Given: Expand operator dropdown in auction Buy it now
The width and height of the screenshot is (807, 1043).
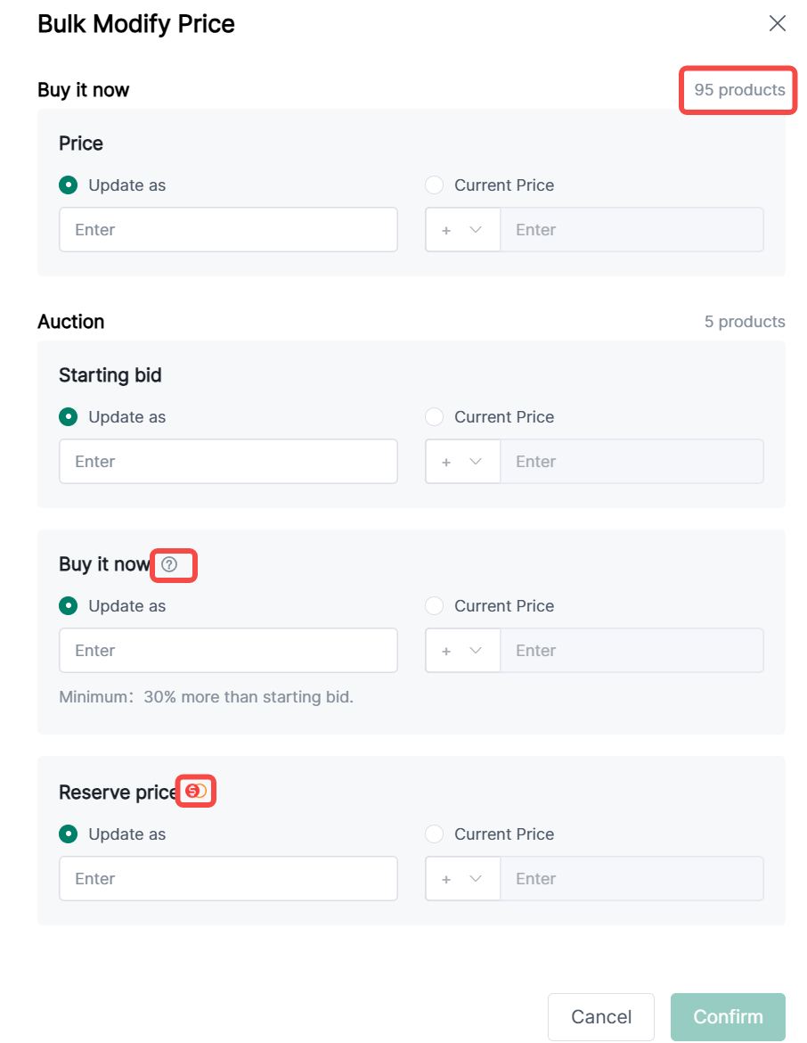Looking at the screenshot, I should (462, 651).
